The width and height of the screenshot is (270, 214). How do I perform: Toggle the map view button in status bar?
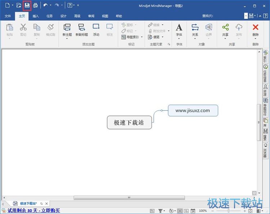(180, 211)
